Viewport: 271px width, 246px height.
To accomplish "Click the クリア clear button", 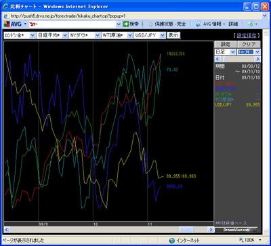I will 249,44.
